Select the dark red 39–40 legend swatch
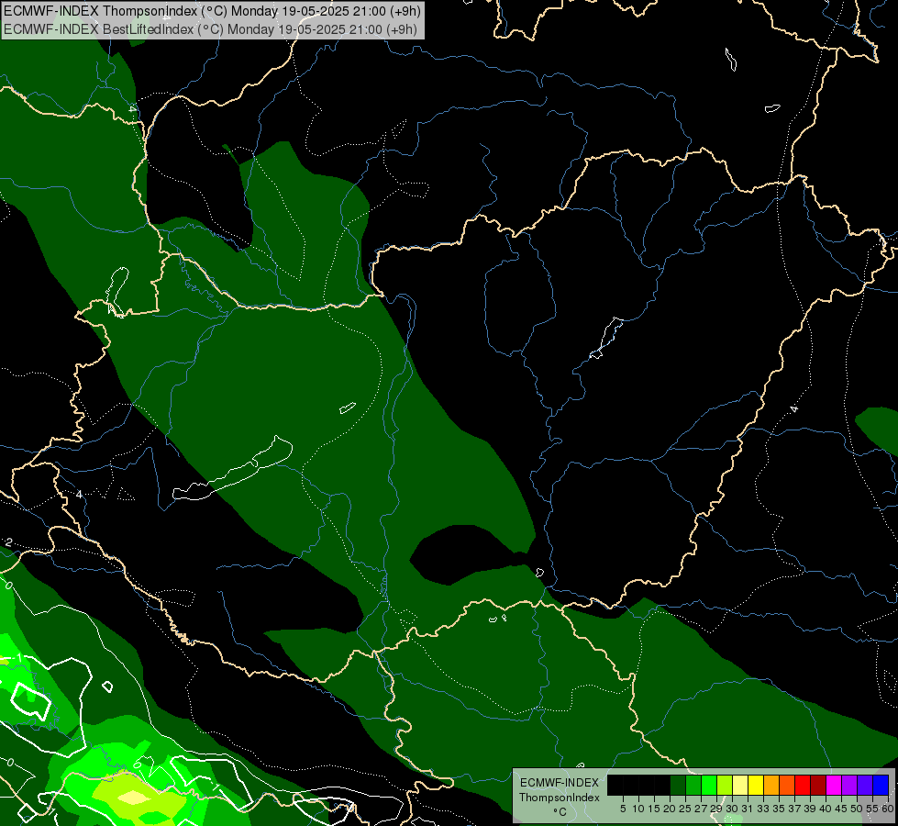 (818, 785)
